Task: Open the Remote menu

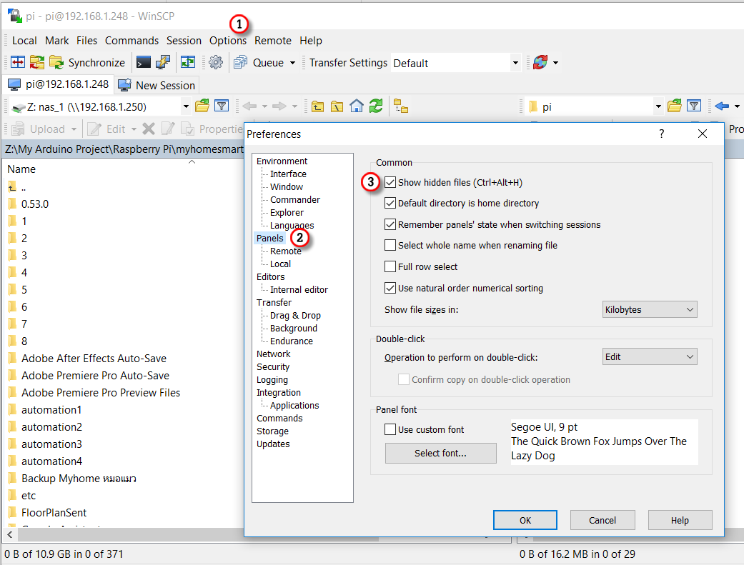Action: [x=273, y=41]
